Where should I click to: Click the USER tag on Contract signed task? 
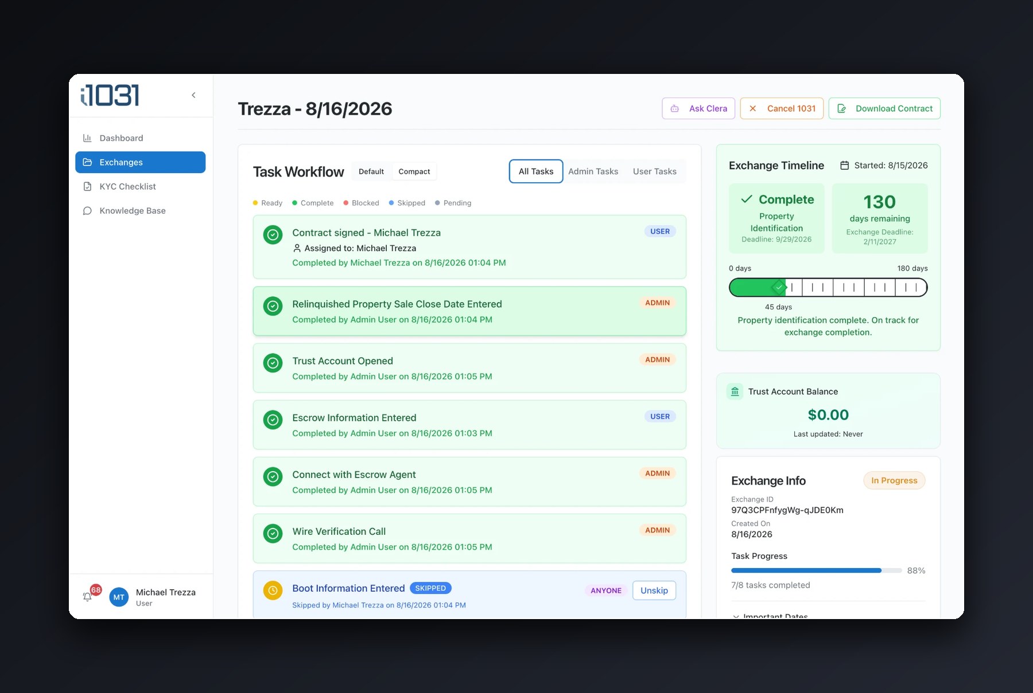tap(660, 232)
